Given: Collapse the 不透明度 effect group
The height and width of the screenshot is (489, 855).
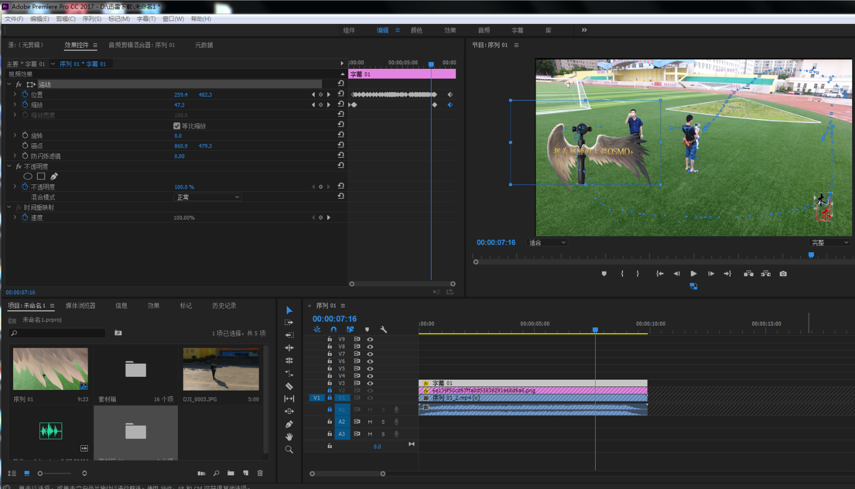Looking at the screenshot, I should point(9,166).
